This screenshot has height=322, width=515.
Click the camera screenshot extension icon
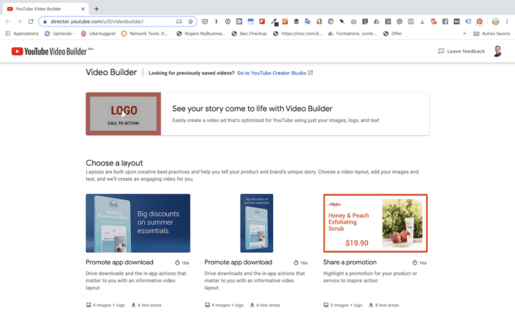coord(353,21)
